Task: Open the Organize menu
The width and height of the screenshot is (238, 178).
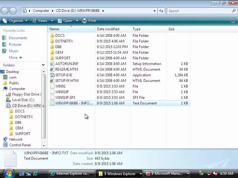Action: click(x=15, y=21)
